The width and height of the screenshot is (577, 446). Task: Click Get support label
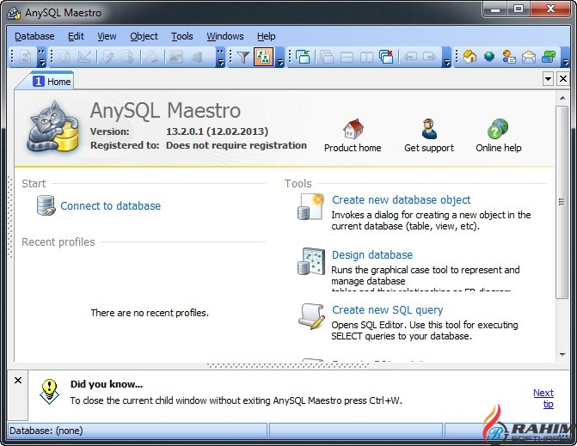coord(429,148)
